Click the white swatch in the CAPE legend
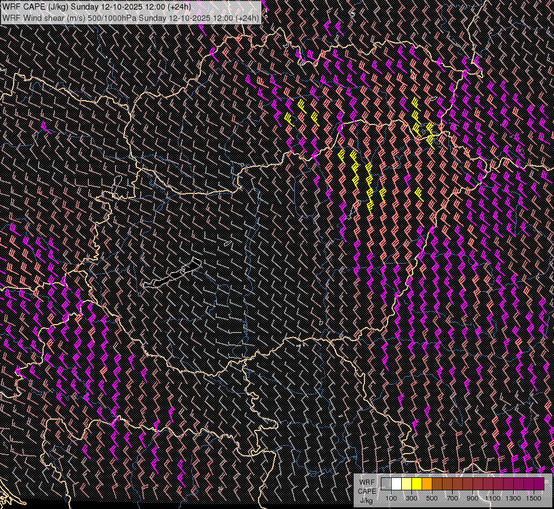554x509 pixels. (x=396, y=484)
